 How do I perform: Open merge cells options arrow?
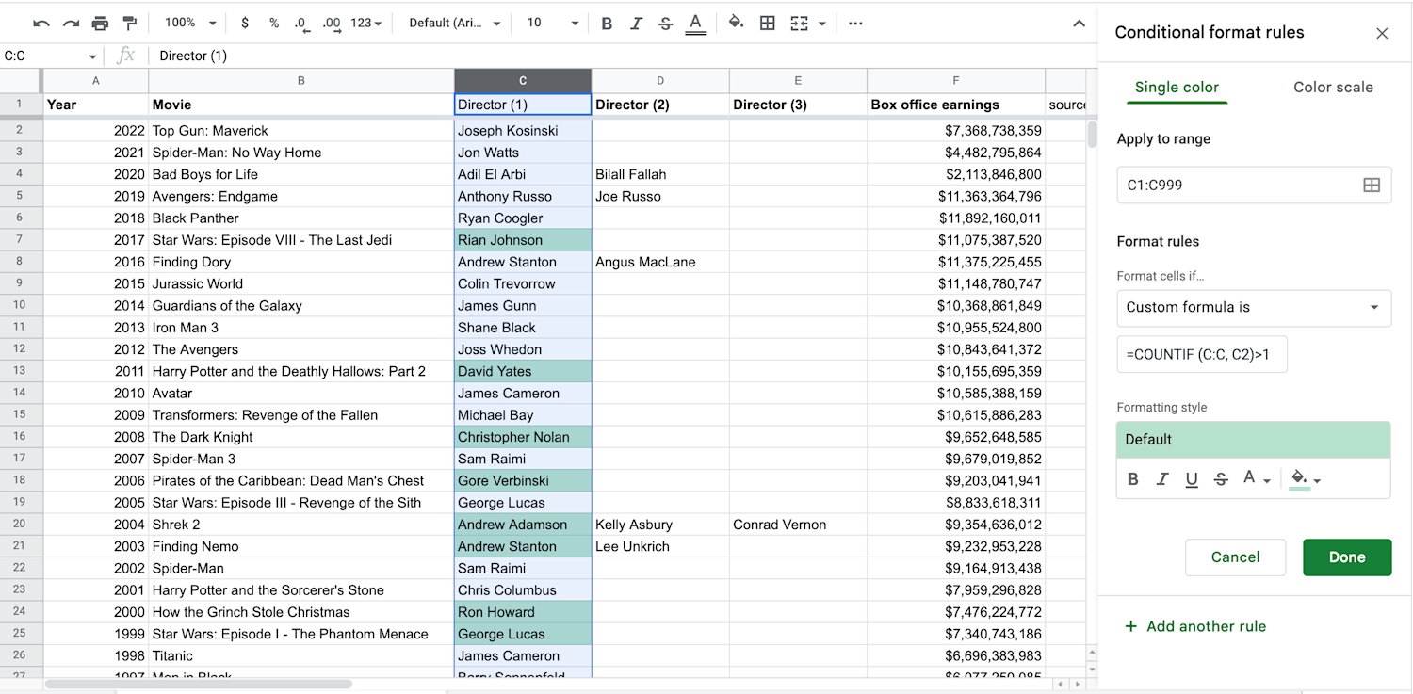822,24
